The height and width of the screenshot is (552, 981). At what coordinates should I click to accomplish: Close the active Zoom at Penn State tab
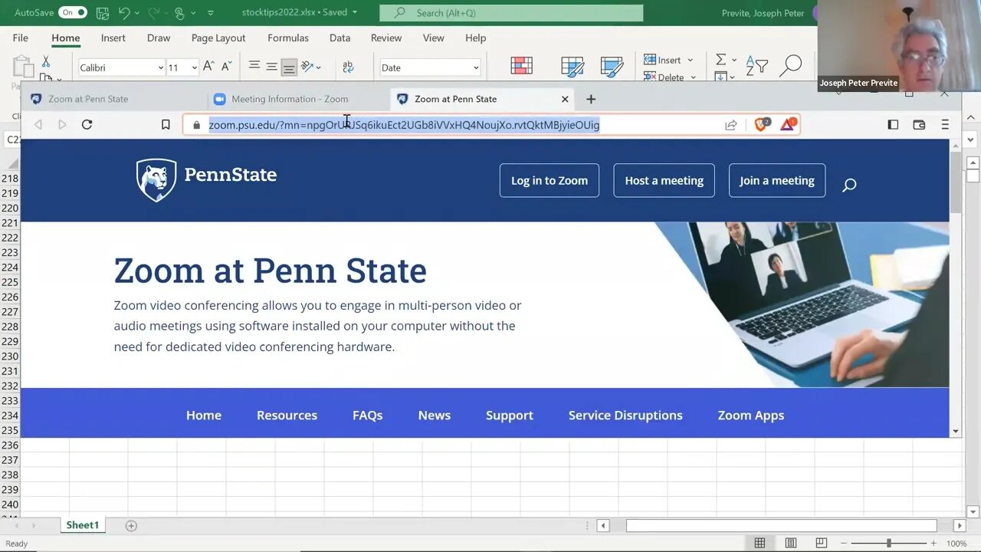tap(565, 99)
